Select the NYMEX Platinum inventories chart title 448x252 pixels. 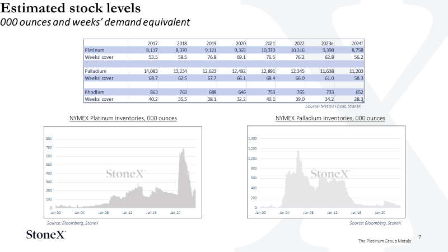[123, 118]
